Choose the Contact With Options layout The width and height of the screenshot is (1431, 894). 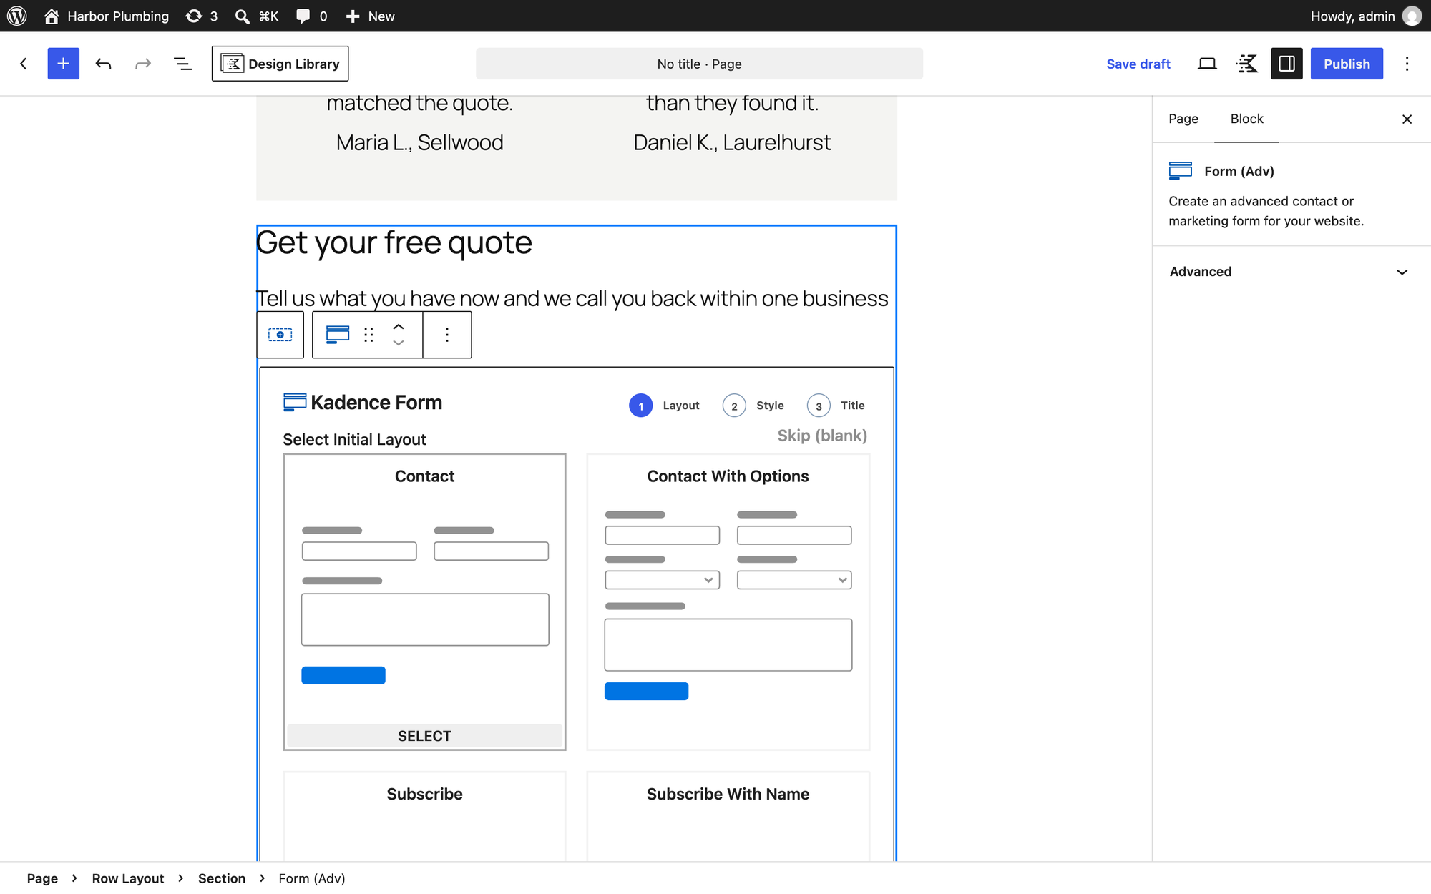tap(728, 601)
